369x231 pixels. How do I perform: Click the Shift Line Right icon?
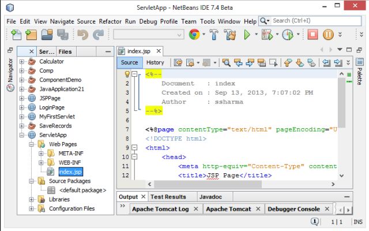point(338,62)
